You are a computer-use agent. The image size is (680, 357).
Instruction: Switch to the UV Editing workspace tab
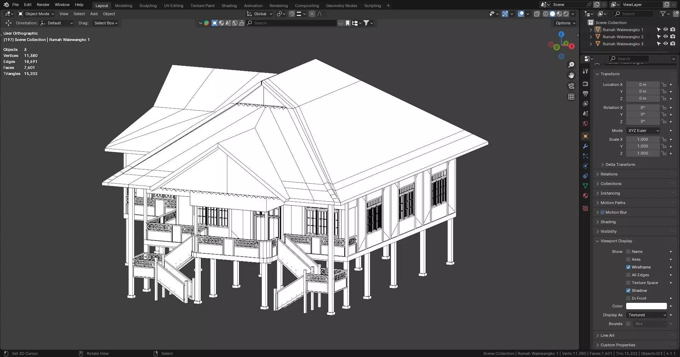[174, 6]
